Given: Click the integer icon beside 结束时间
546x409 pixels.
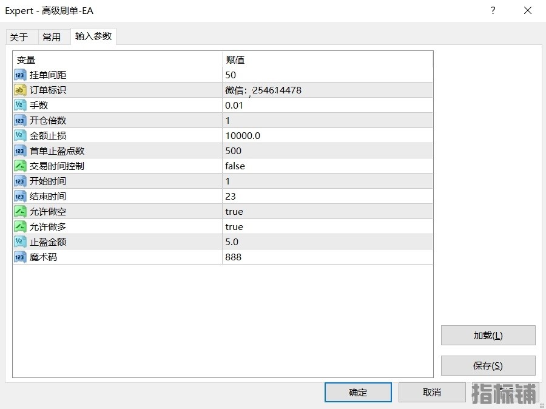Looking at the screenshot, I should (20, 196).
